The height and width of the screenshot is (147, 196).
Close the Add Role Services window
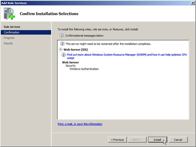click(193, 3)
